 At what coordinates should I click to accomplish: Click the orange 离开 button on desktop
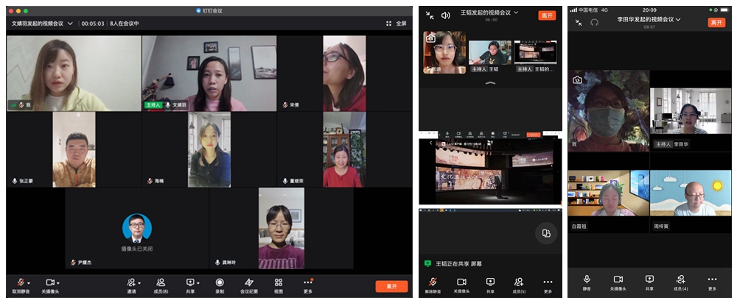tap(391, 285)
